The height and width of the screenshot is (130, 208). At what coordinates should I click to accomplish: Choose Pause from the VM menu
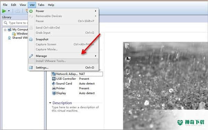click(63, 21)
